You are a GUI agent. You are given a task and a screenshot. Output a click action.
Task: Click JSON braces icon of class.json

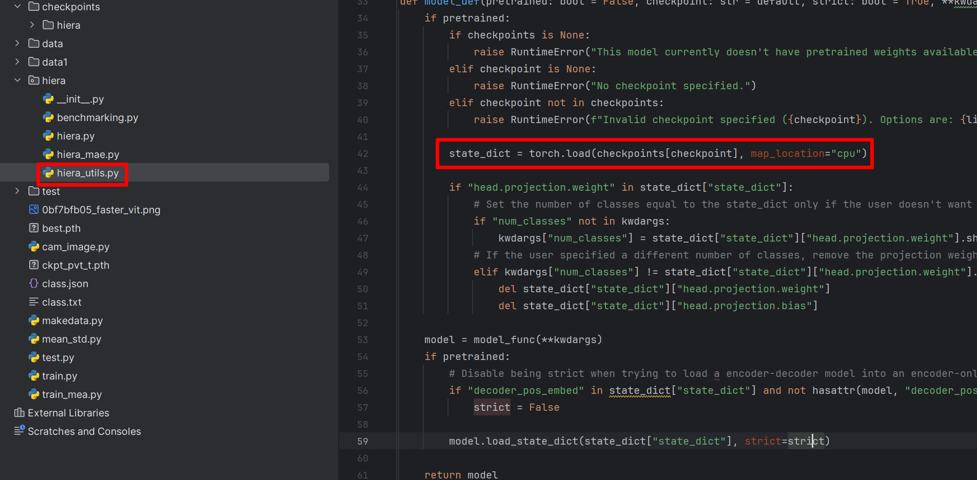[x=34, y=284]
